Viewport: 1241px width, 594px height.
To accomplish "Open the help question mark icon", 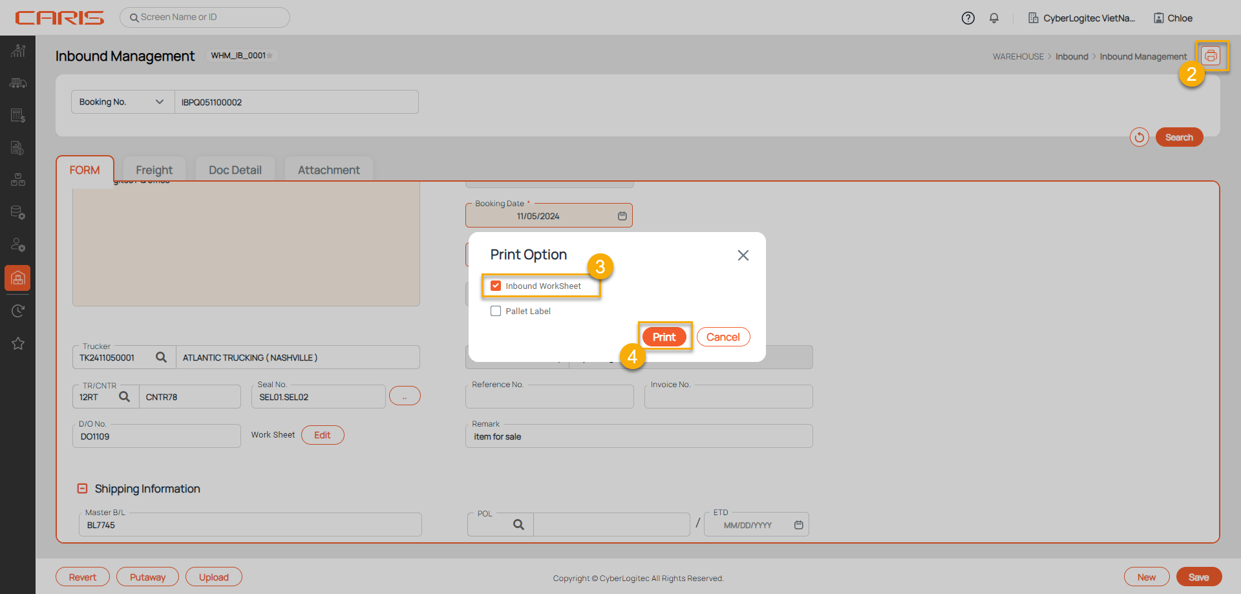I will click(x=968, y=18).
